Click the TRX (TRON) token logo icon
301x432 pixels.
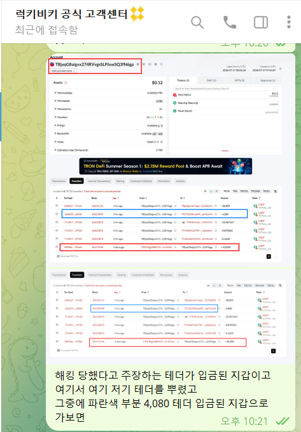[x=175, y=95]
